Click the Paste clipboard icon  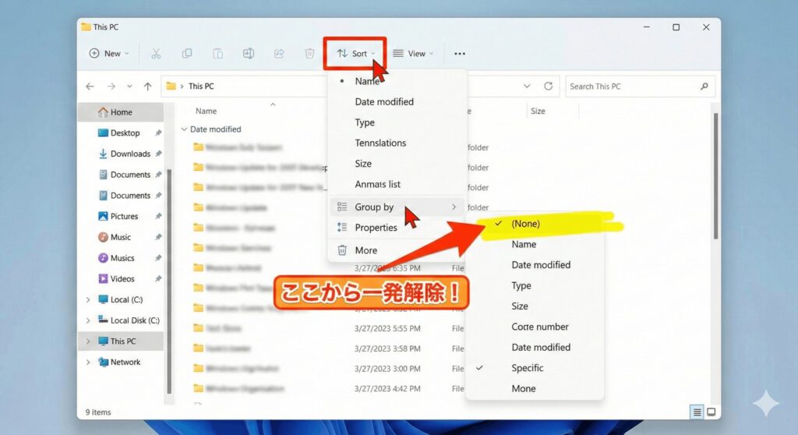click(x=218, y=54)
